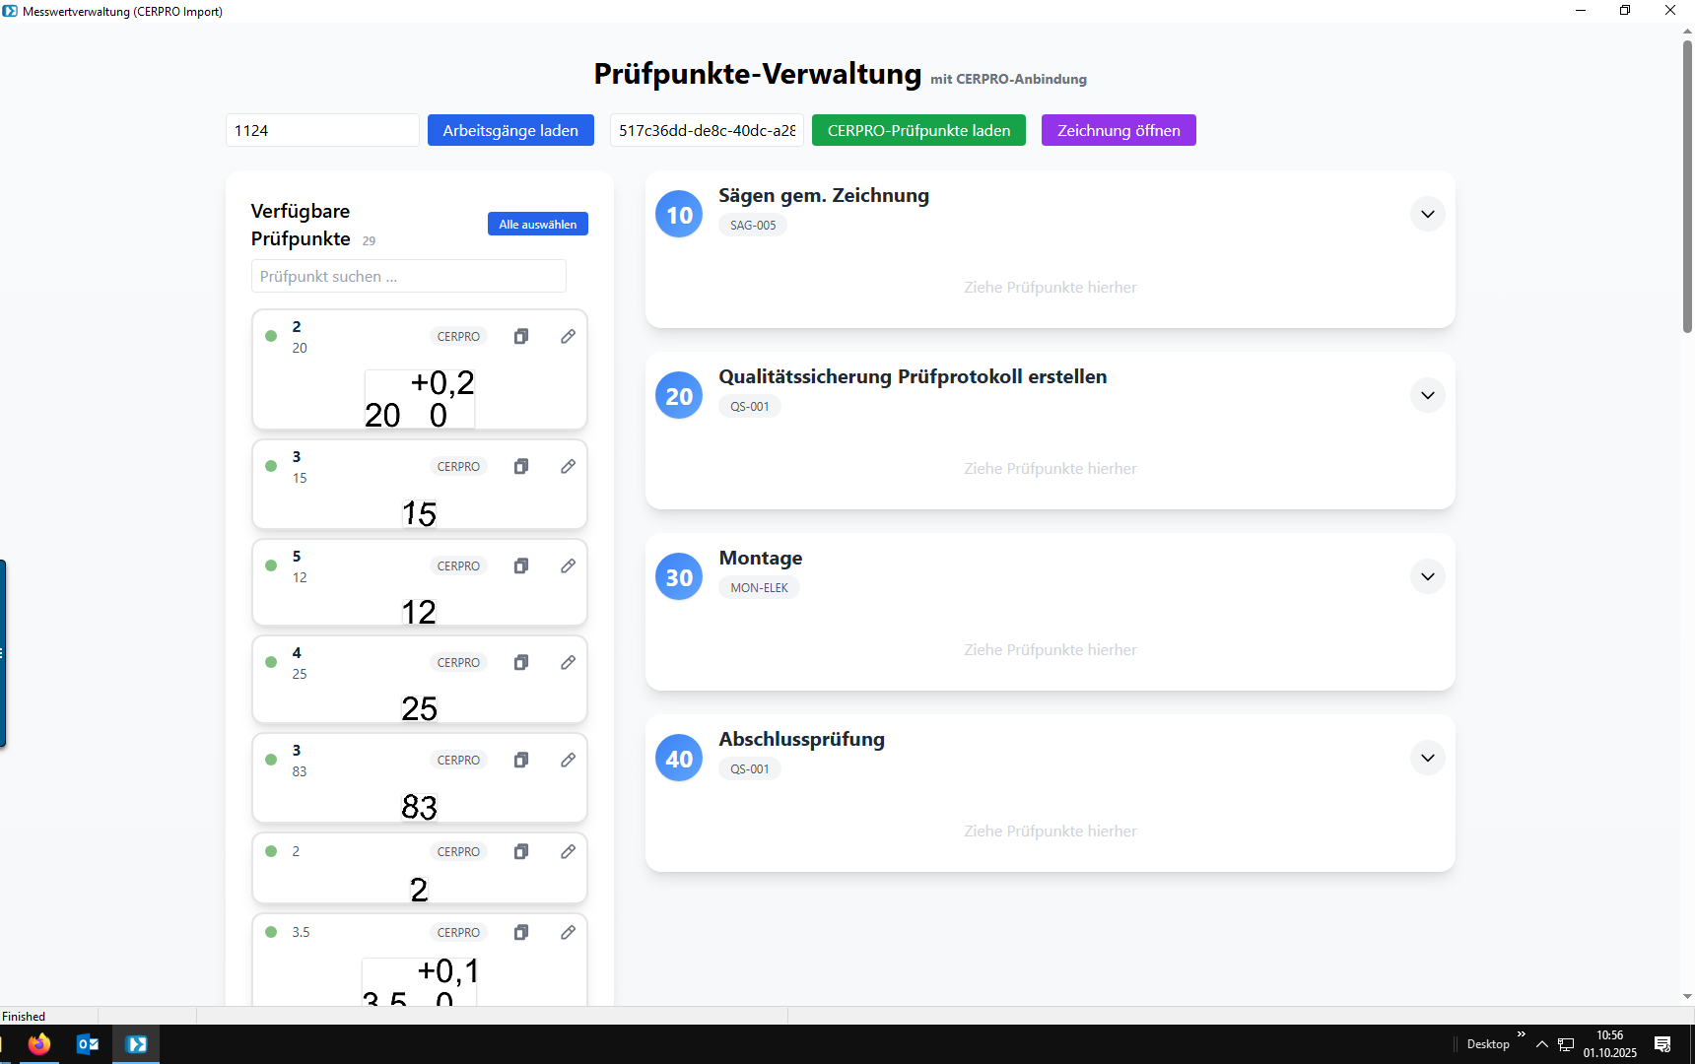The image size is (1695, 1064).
Task: Focus the Prüfpunkt suchen search field
Action: [x=409, y=277]
